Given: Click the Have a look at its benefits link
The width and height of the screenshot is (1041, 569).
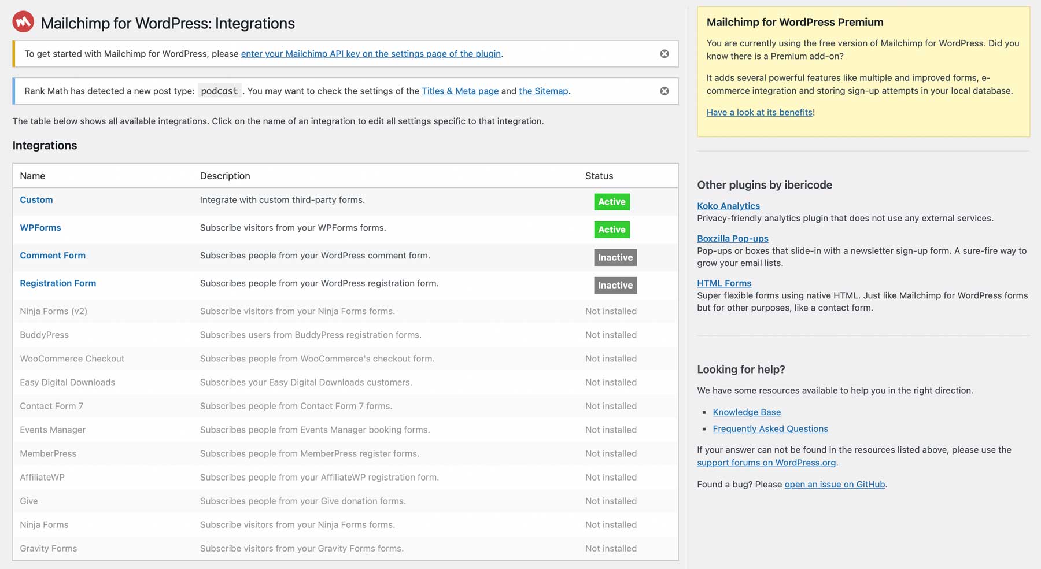Looking at the screenshot, I should point(759,112).
